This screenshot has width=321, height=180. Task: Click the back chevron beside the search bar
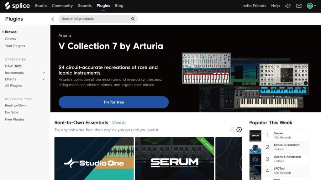click(x=52, y=19)
